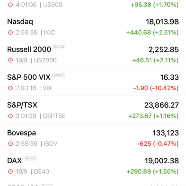Open the S&P/TSX index entry
Screen dimensions: 186x186
93,110
